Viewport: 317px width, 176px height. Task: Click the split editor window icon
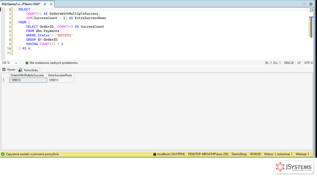(x=311, y=10)
